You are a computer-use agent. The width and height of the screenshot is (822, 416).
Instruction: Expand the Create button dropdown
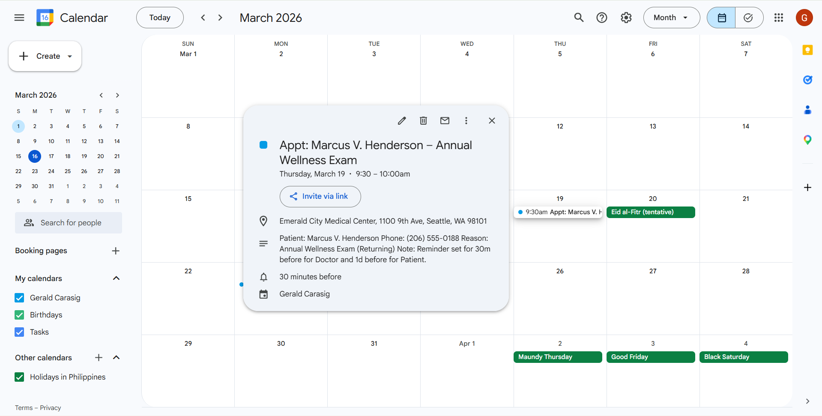pyautogui.click(x=70, y=56)
